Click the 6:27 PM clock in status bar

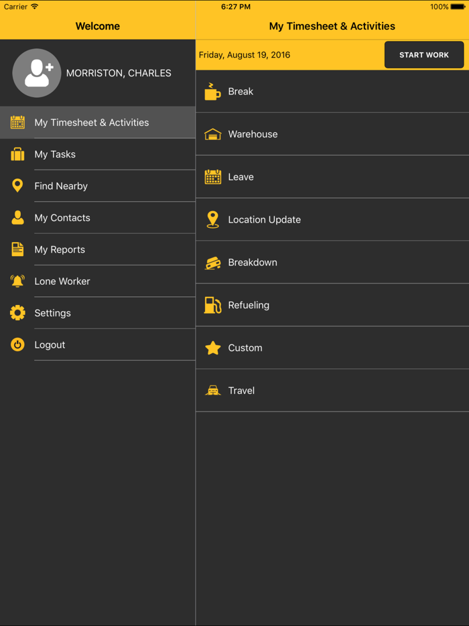click(236, 7)
